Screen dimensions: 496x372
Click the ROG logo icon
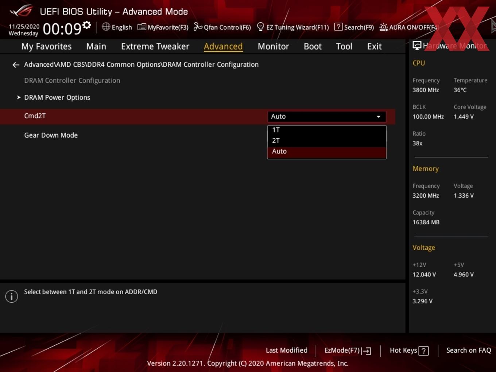tap(21, 11)
